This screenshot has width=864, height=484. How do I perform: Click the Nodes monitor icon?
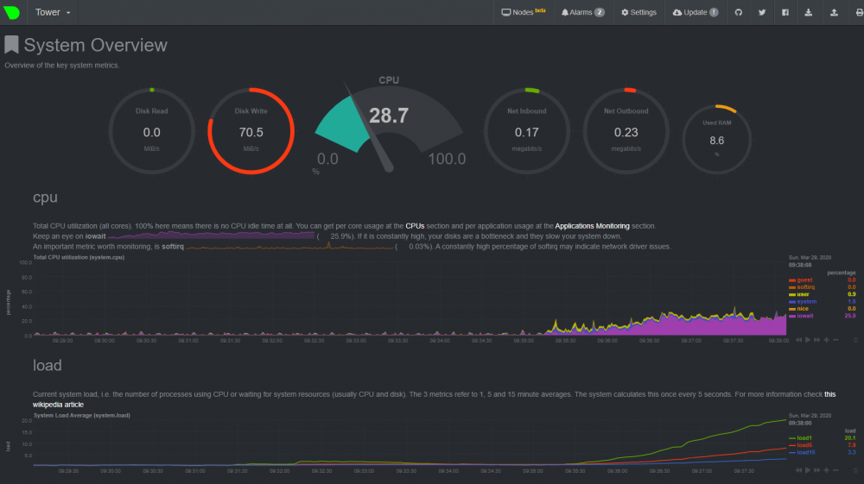pyautogui.click(x=505, y=12)
